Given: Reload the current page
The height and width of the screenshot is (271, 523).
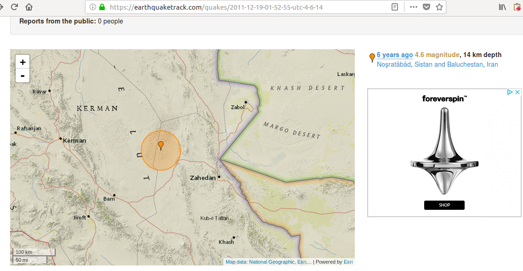Looking at the screenshot, I should 14,7.
